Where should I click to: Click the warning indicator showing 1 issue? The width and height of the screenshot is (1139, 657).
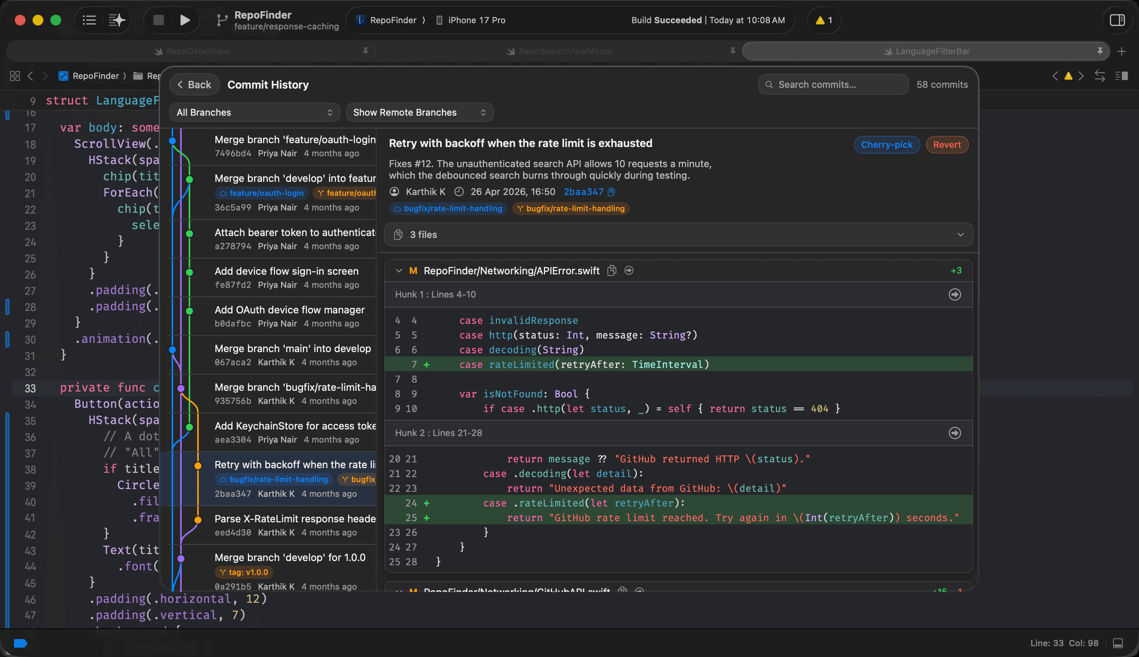(x=824, y=20)
